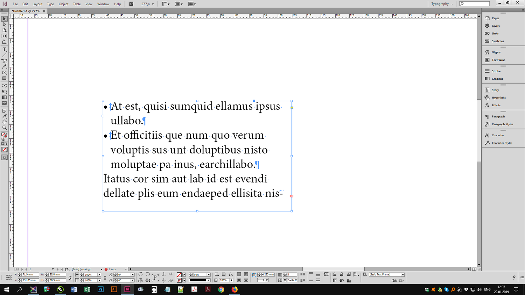This screenshot has height=295, width=525.
Task: Open the Bridge button in the application bar
Action: coord(131,4)
